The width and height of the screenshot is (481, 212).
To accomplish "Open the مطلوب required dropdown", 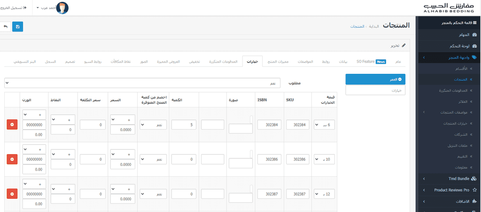I will 143,83.
